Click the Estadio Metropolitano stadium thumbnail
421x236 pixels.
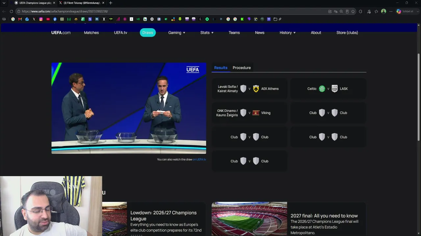point(249,219)
